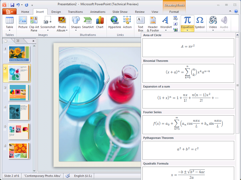
Task: Go to the Slide Show tab
Action: pyautogui.click(x=120, y=12)
